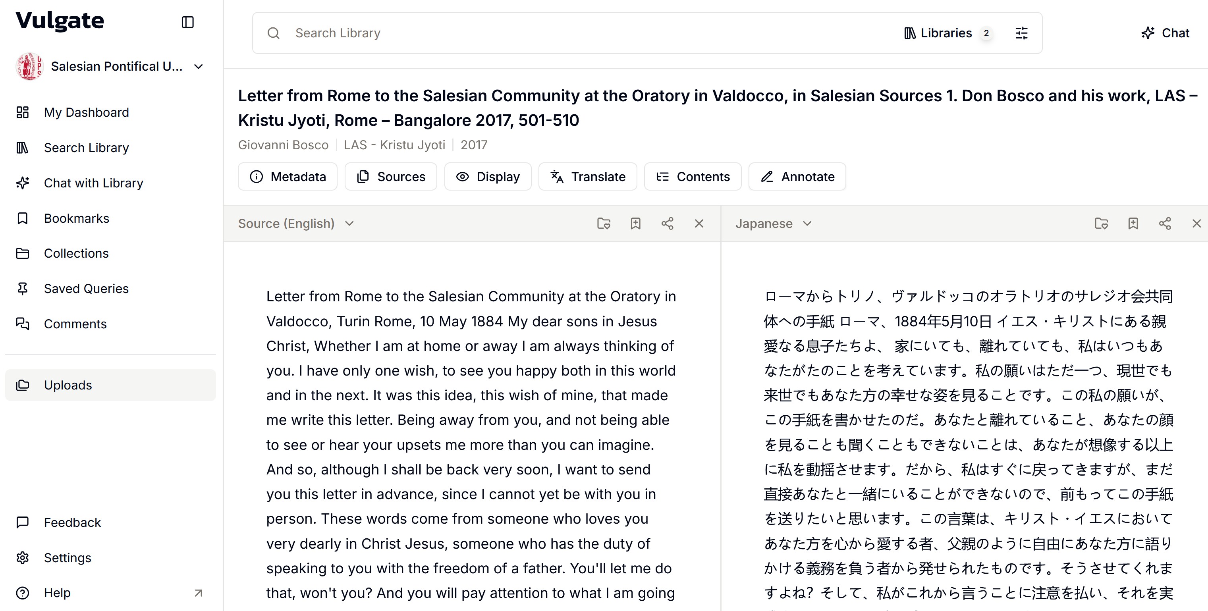Image resolution: width=1208 pixels, height=611 pixels.
Task: Open Chat with Library page
Action: pyautogui.click(x=93, y=183)
